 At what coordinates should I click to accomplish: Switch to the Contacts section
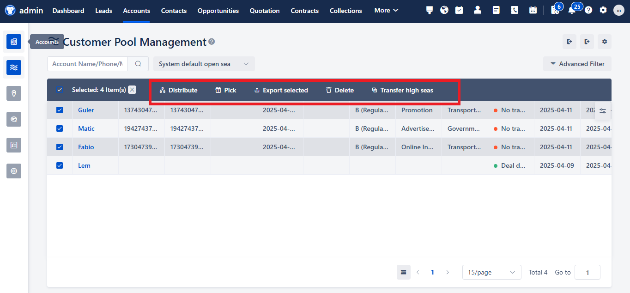click(174, 10)
